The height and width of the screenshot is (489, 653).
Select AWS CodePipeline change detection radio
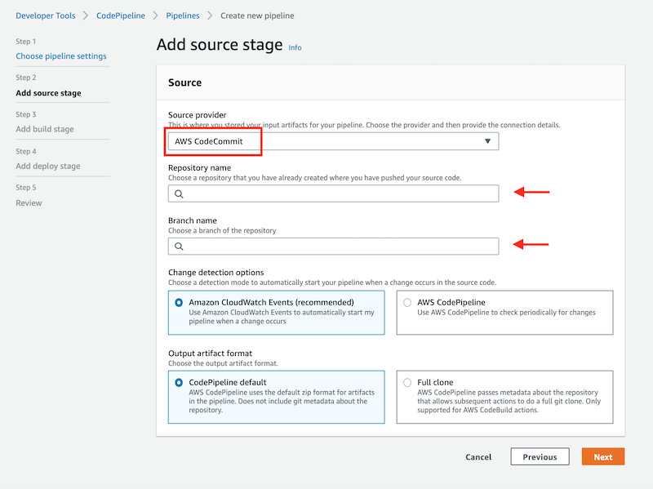pos(407,302)
